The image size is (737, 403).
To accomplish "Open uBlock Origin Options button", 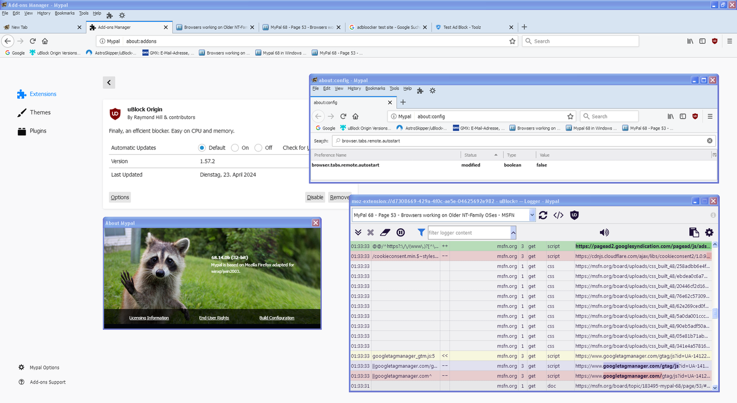I will 120,197.
